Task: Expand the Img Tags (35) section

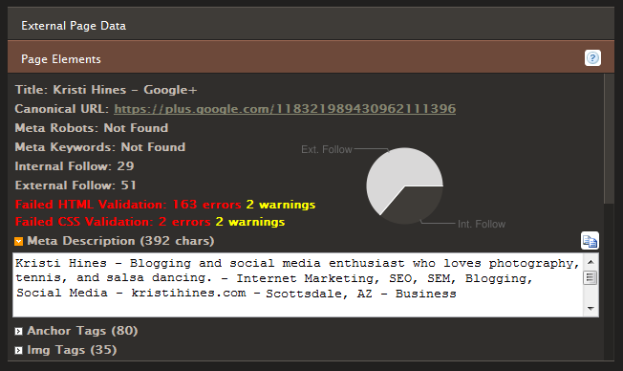Action: coord(19,350)
